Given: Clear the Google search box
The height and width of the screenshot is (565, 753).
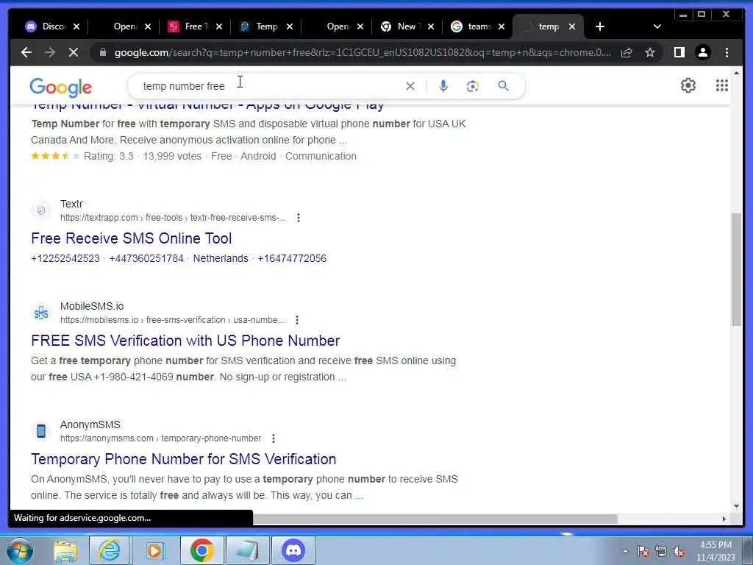Looking at the screenshot, I should 410,86.
